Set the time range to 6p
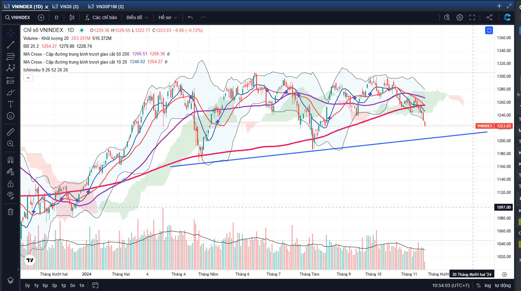The image size is (521, 291). click(45, 285)
